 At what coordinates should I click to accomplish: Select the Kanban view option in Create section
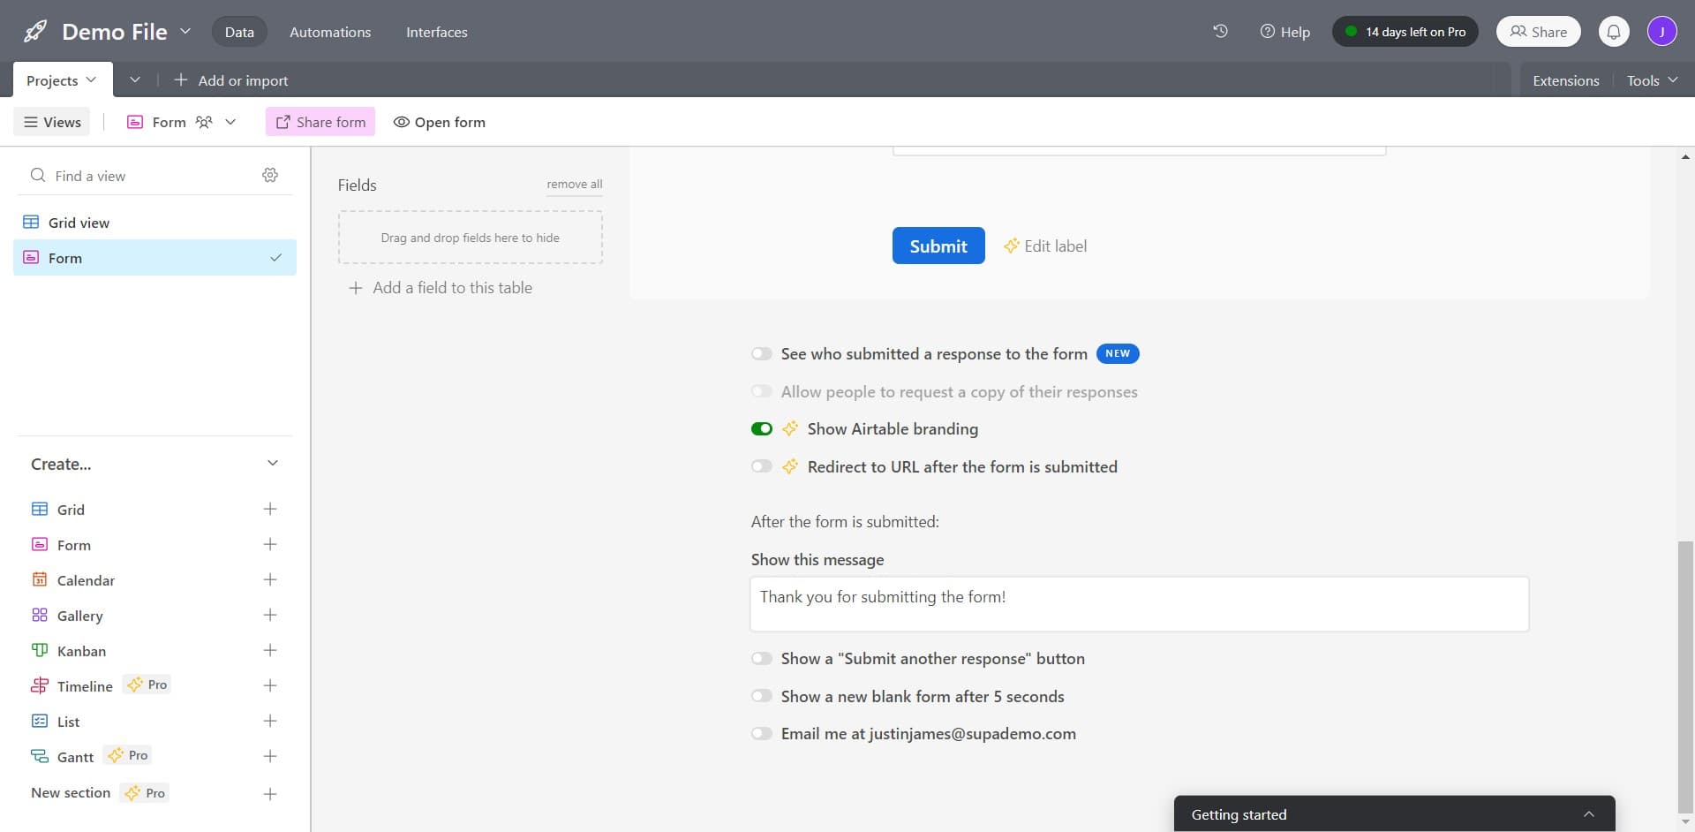pos(39,650)
